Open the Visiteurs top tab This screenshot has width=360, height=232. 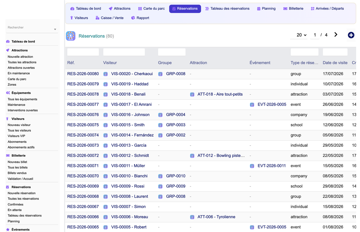click(79, 18)
